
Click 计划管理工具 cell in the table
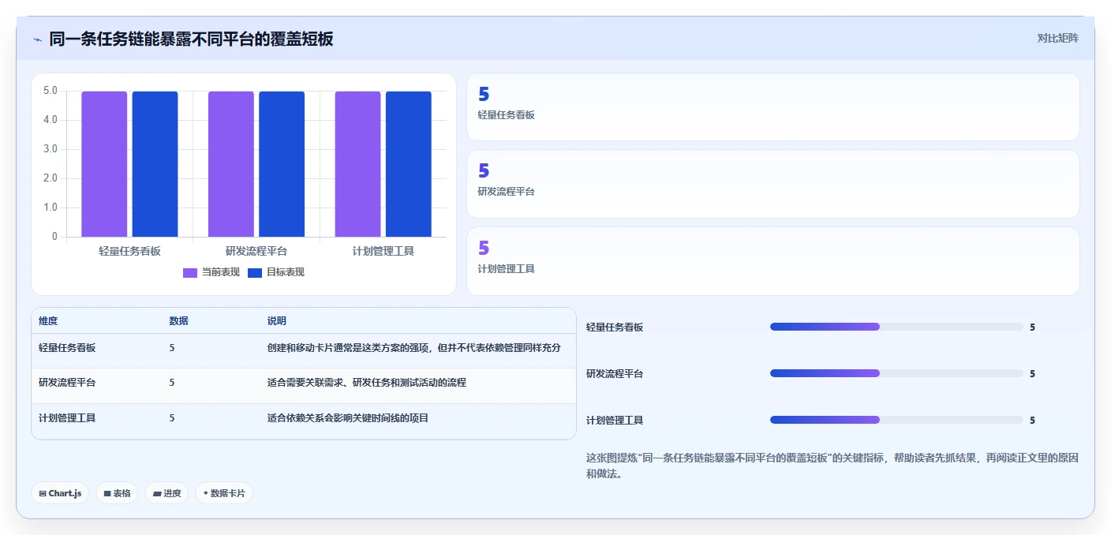pyautogui.click(x=67, y=418)
